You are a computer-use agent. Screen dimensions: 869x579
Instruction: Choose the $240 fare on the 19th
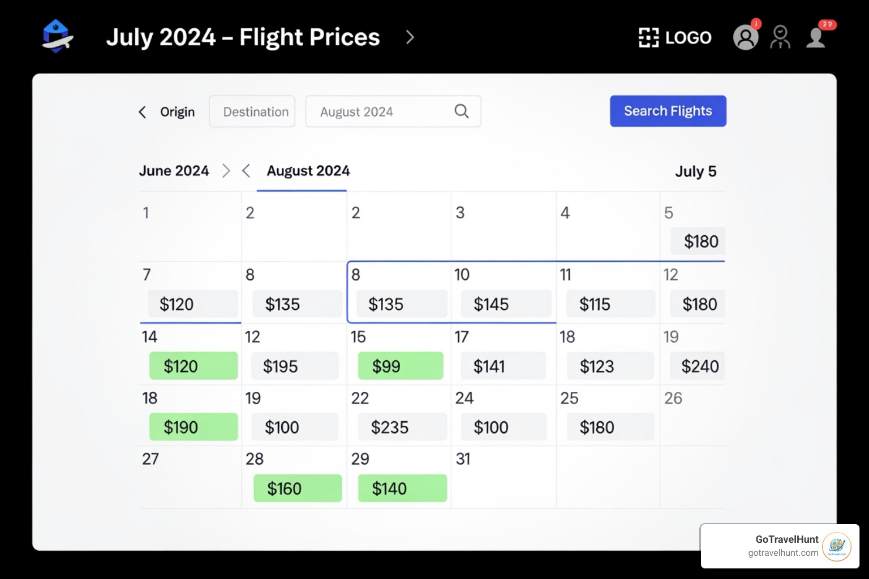[698, 366]
